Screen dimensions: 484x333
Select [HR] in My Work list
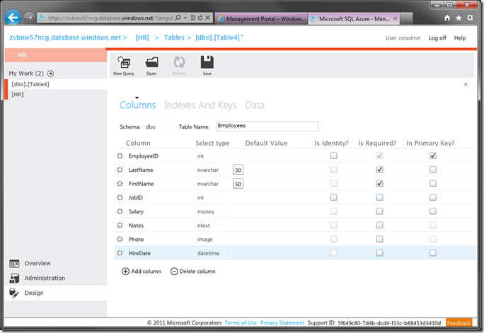[57, 94]
